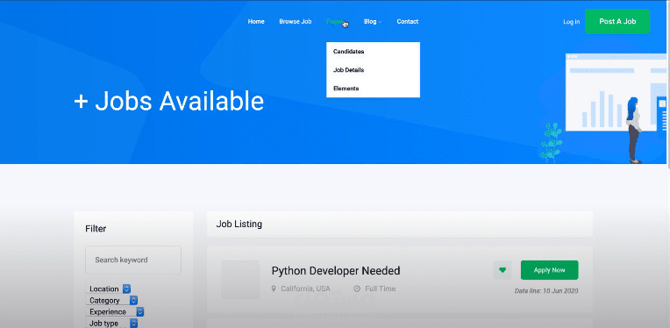Click the company logo thumbnail for the Python Developer job
This screenshot has width=670, height=328.
click(240, 280)
